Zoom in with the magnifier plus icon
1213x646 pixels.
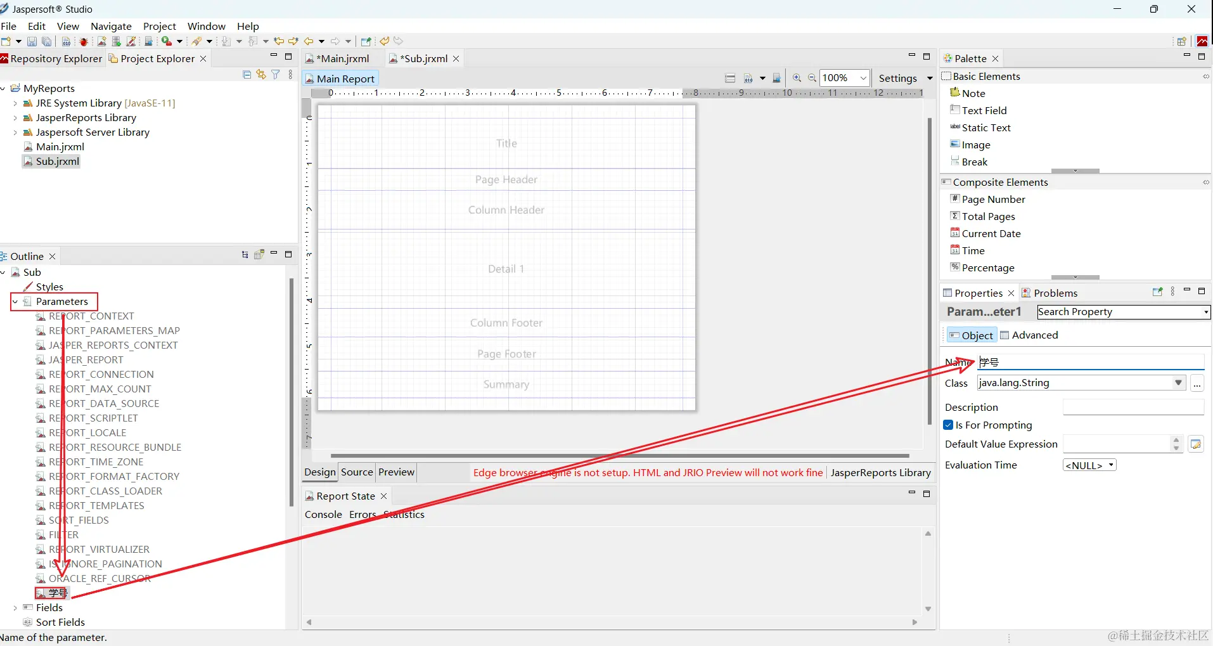tap(797, 78)
